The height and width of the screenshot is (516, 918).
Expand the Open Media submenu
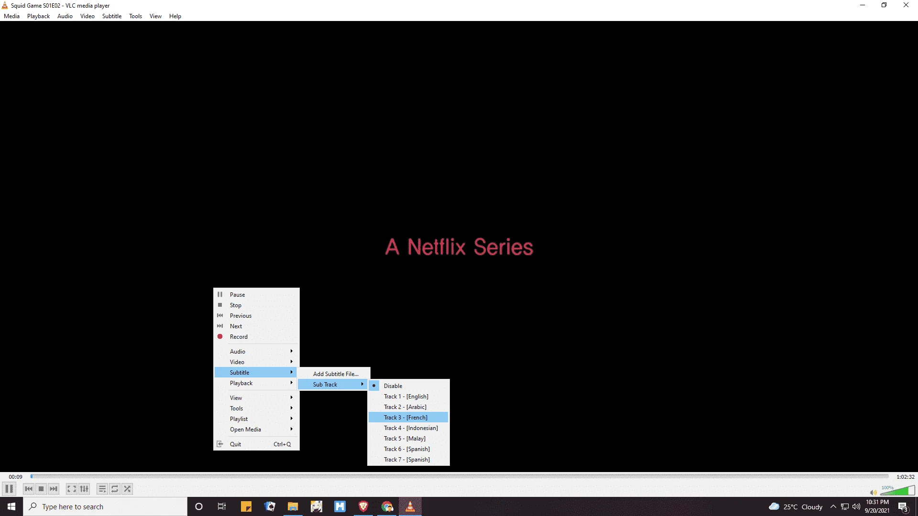[x=256, y=430]
